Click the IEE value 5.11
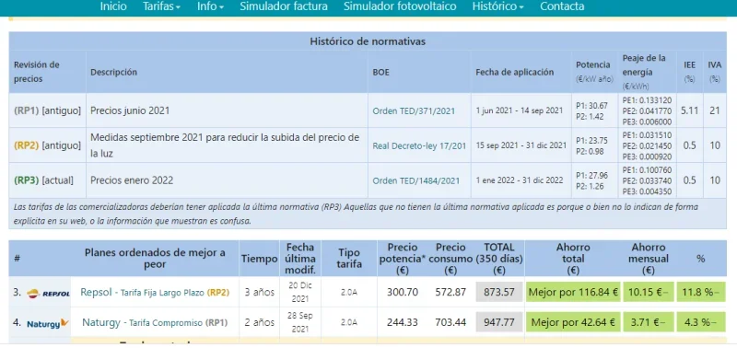Screen dimensions: 737x348 click(689, 111)
